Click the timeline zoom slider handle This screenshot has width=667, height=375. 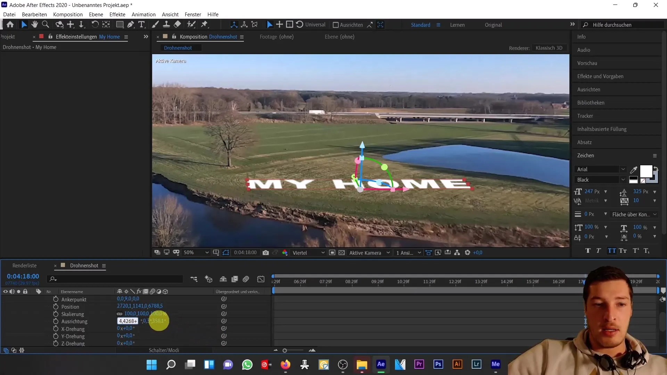[285, 351]
